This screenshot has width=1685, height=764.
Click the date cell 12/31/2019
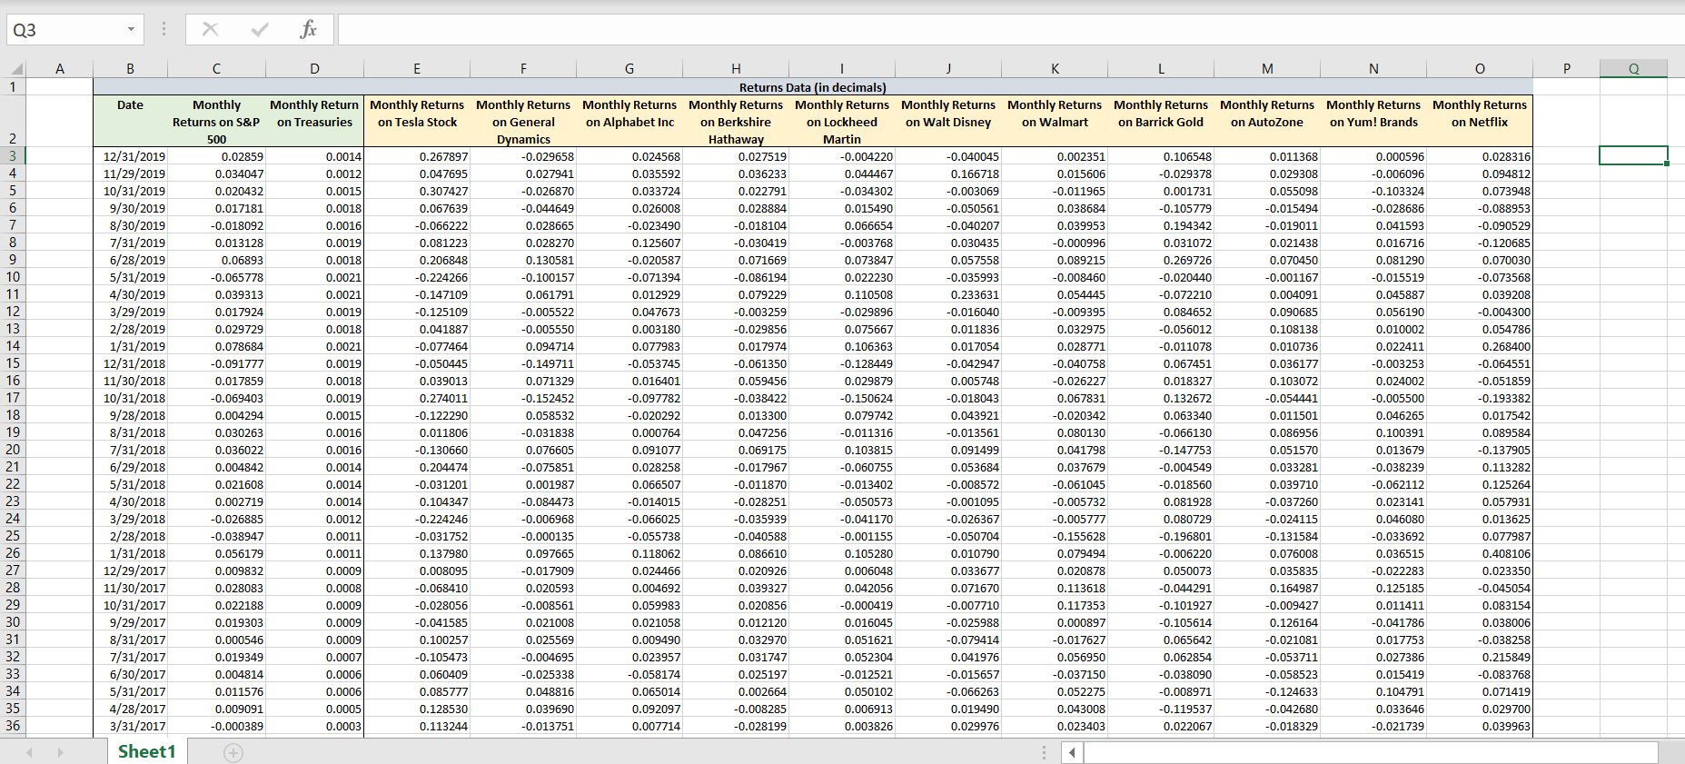(130, 156)
